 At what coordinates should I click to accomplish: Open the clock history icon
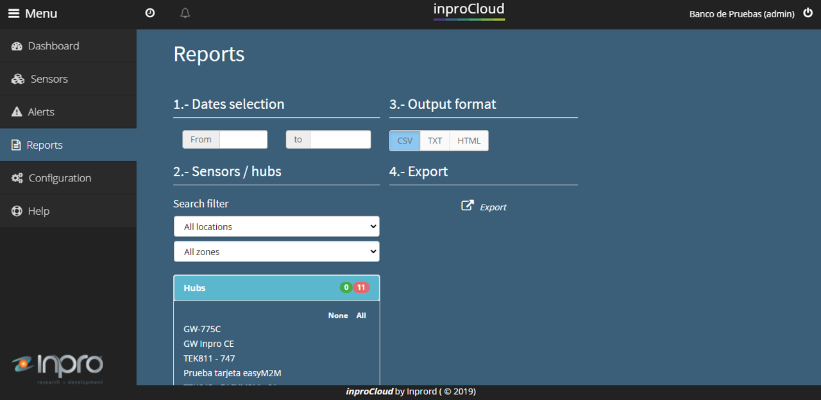click(150, 13)
